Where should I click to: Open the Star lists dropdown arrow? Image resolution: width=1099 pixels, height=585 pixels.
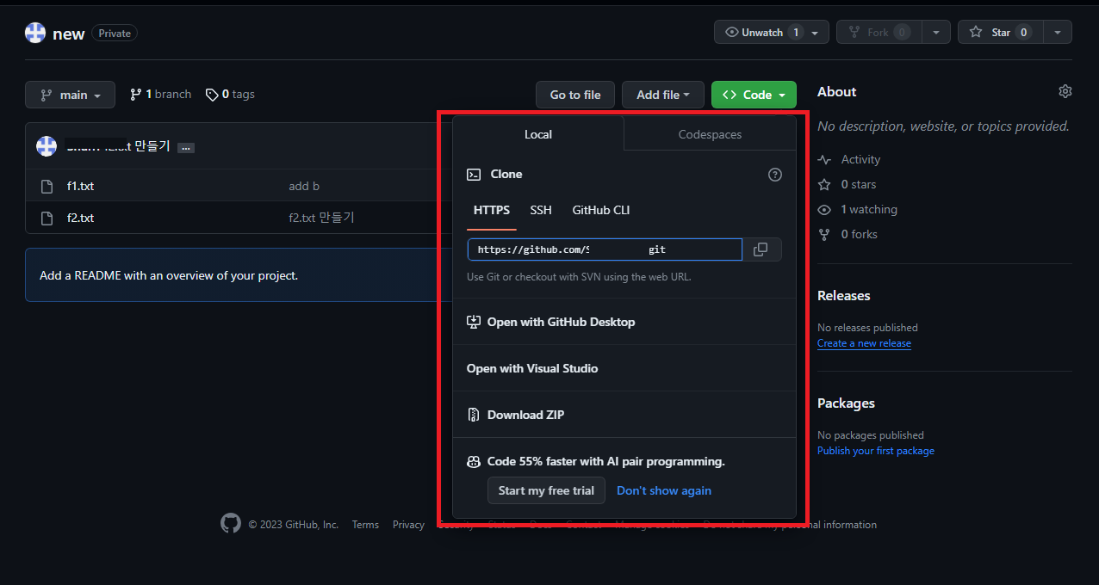pos(1058,32)
